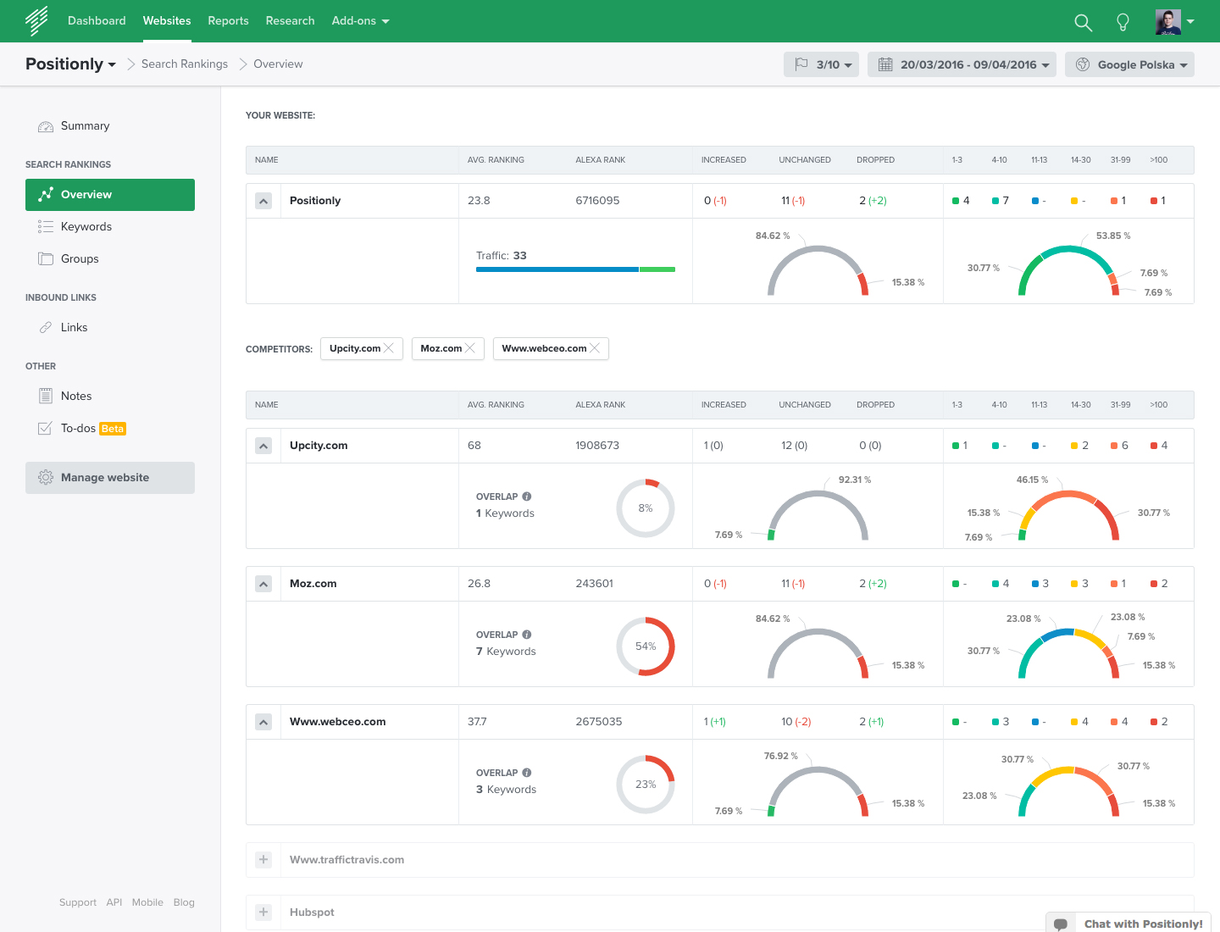Click the chat bubble icon
The height and width of the screenshot is (932, 1220).
pyautogui.click(x=1061, y=924)
